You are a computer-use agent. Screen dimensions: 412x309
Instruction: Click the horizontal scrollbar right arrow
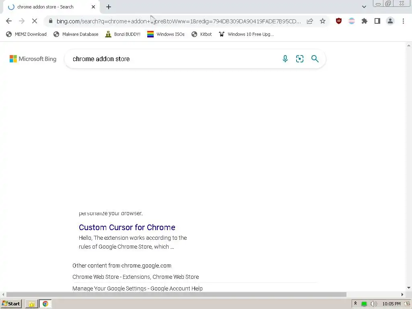coord(402,295)
